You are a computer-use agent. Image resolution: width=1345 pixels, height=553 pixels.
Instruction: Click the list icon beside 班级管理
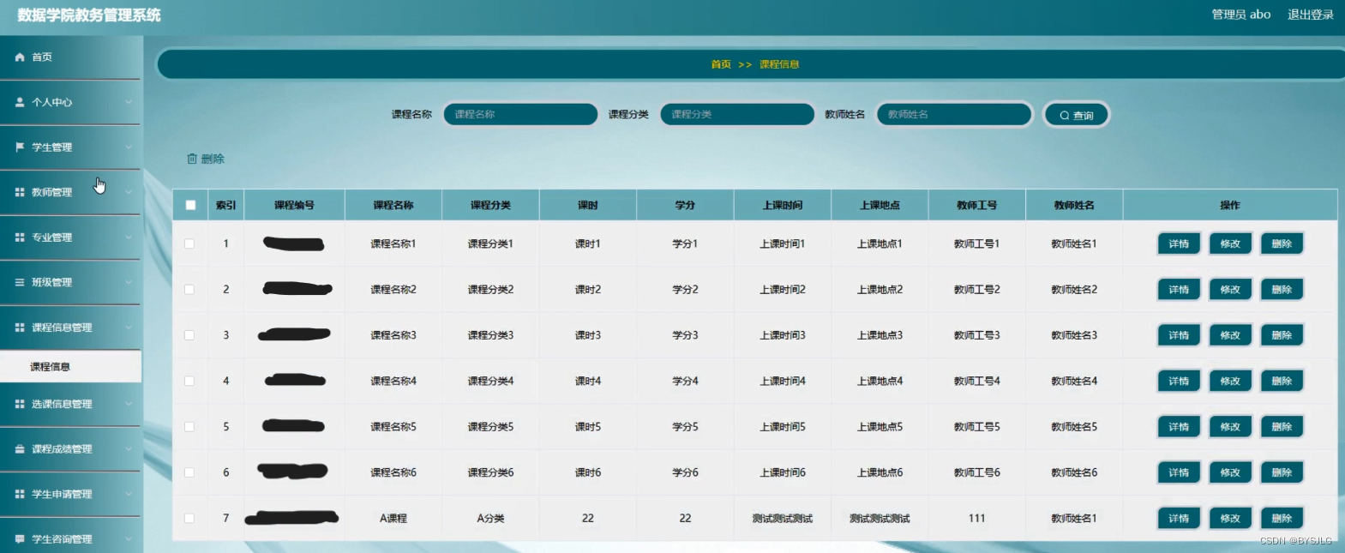coord(20,282)
